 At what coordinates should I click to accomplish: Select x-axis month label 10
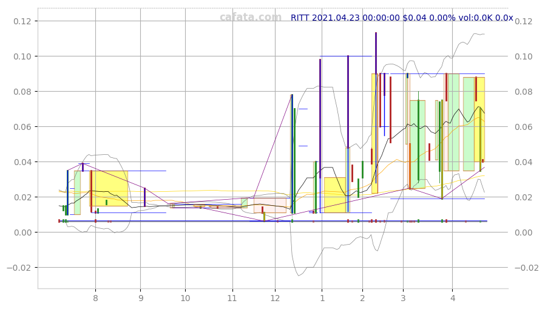tap(185, 298)
